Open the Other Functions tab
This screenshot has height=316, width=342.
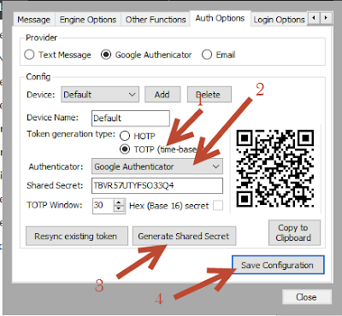[156, 20]
